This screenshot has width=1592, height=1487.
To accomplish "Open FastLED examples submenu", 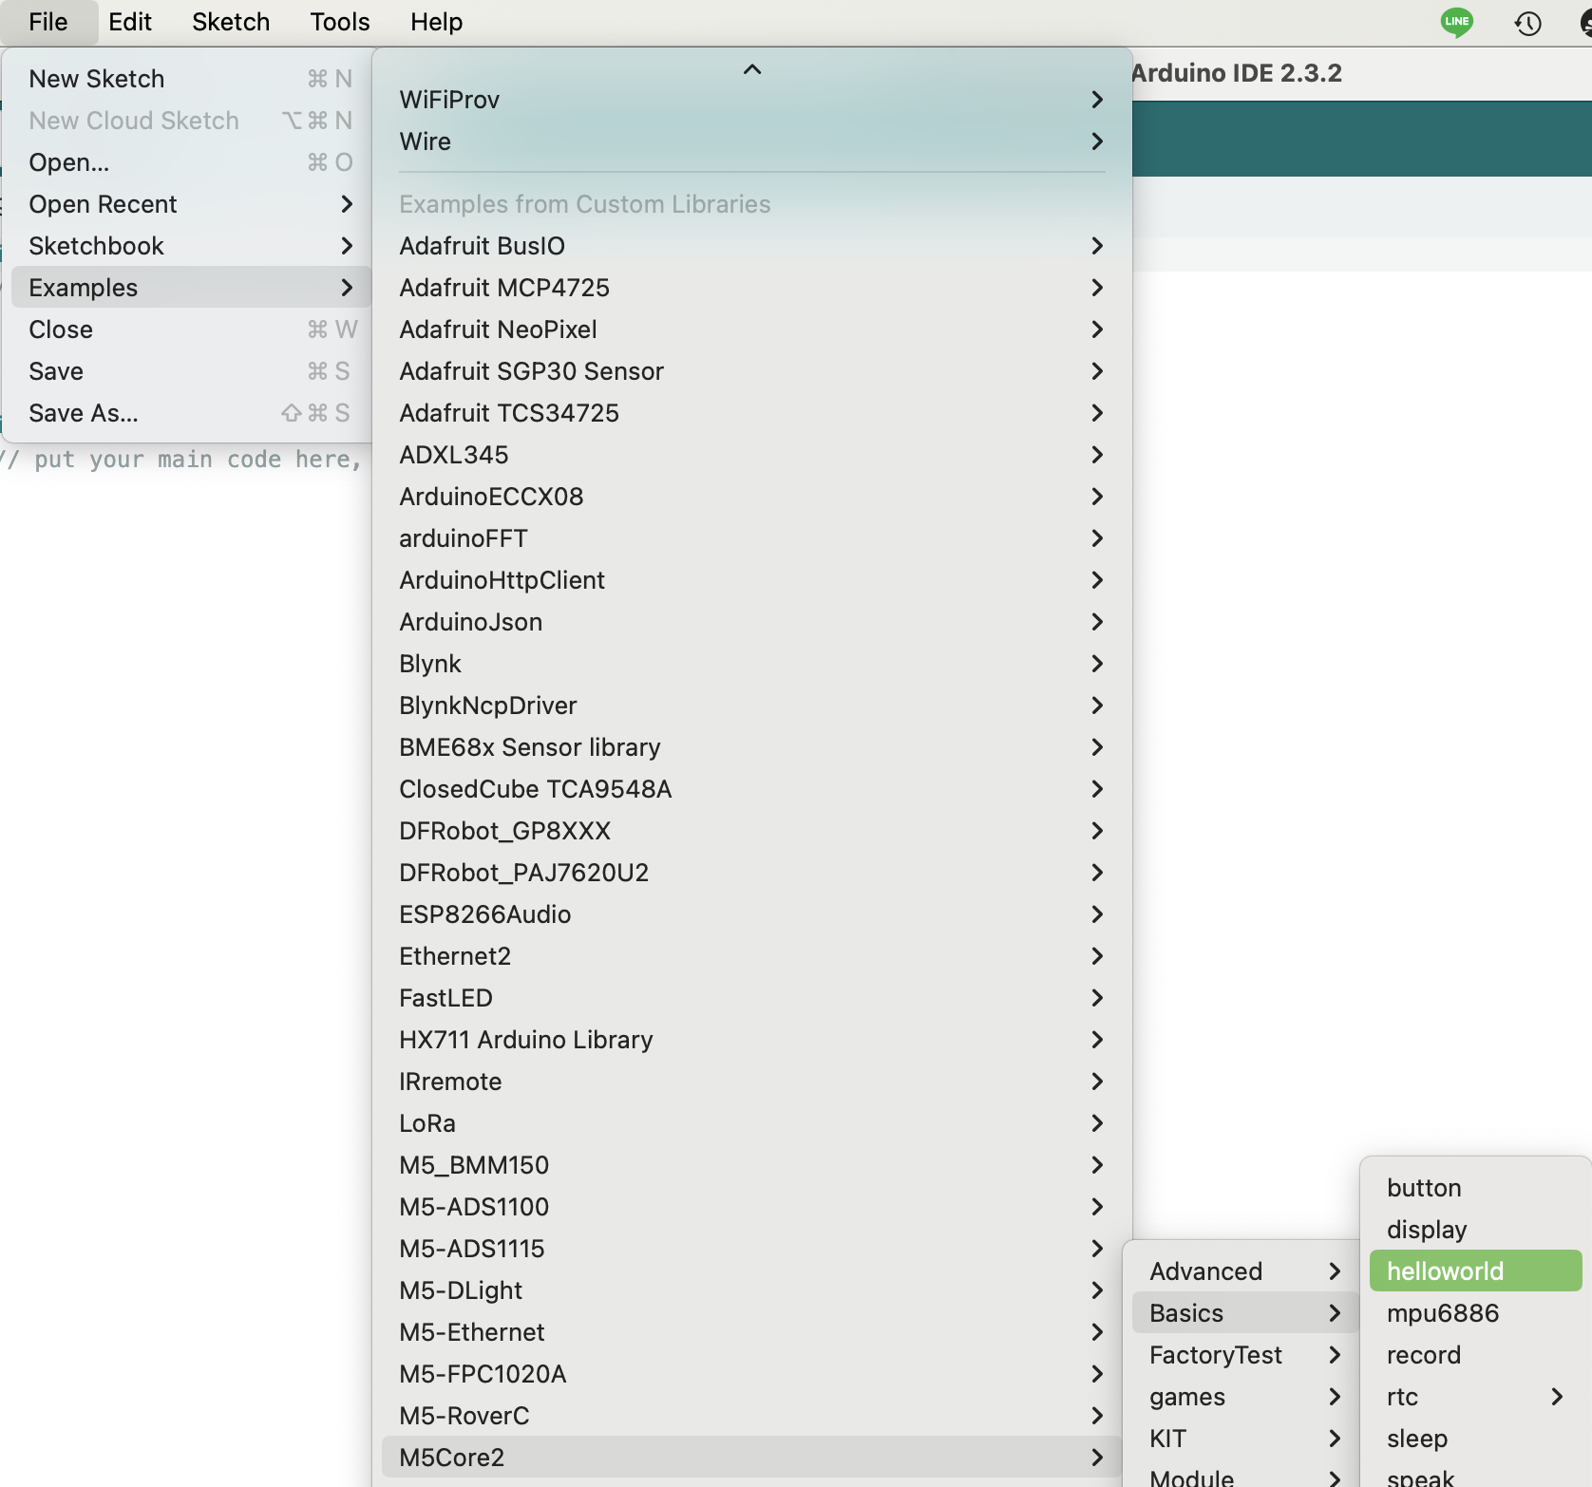I will point(751,998).
